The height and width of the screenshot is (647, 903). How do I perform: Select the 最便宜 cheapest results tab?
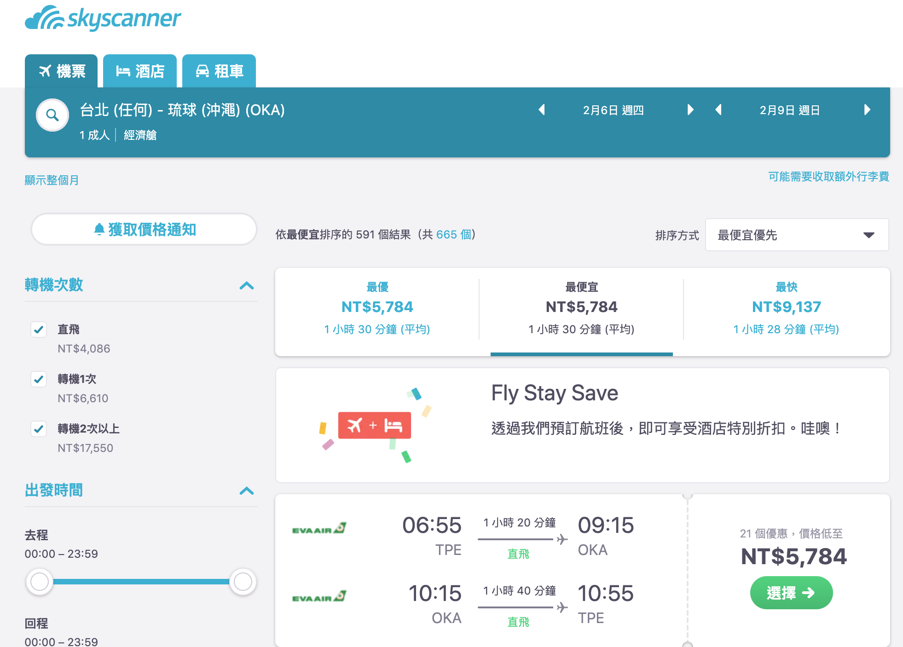[582, 309]
